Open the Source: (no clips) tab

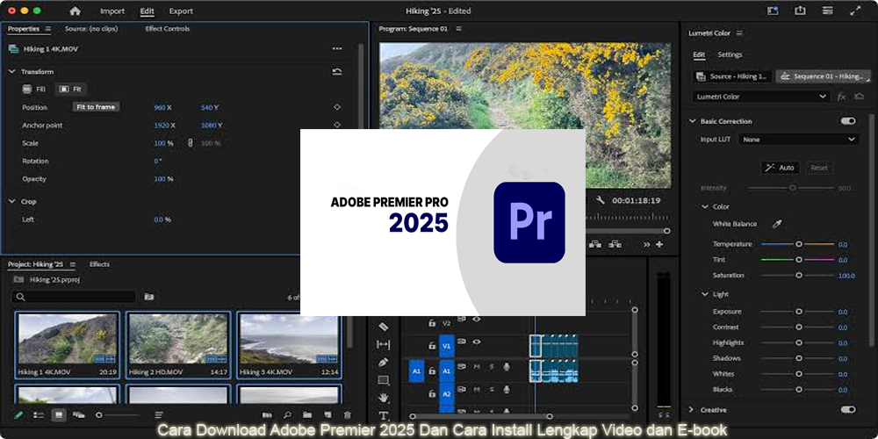click(x=91, y=29)
